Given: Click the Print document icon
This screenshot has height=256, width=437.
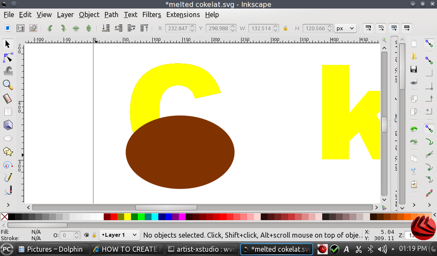Looking at the screenshot, I should (x=414, y=82).
